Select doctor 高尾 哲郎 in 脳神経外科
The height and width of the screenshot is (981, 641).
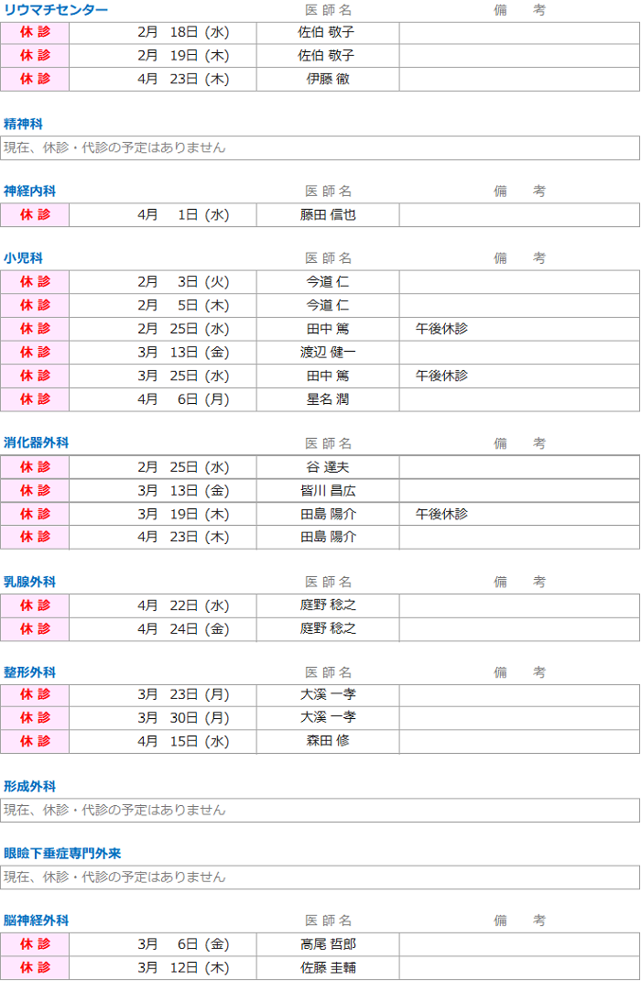coord(328,943)
